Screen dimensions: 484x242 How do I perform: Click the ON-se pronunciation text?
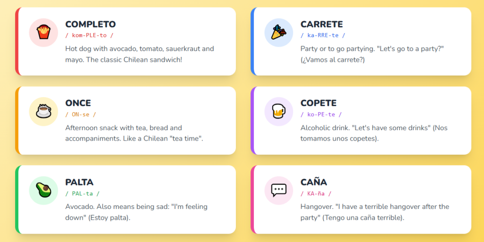[80, 114]
